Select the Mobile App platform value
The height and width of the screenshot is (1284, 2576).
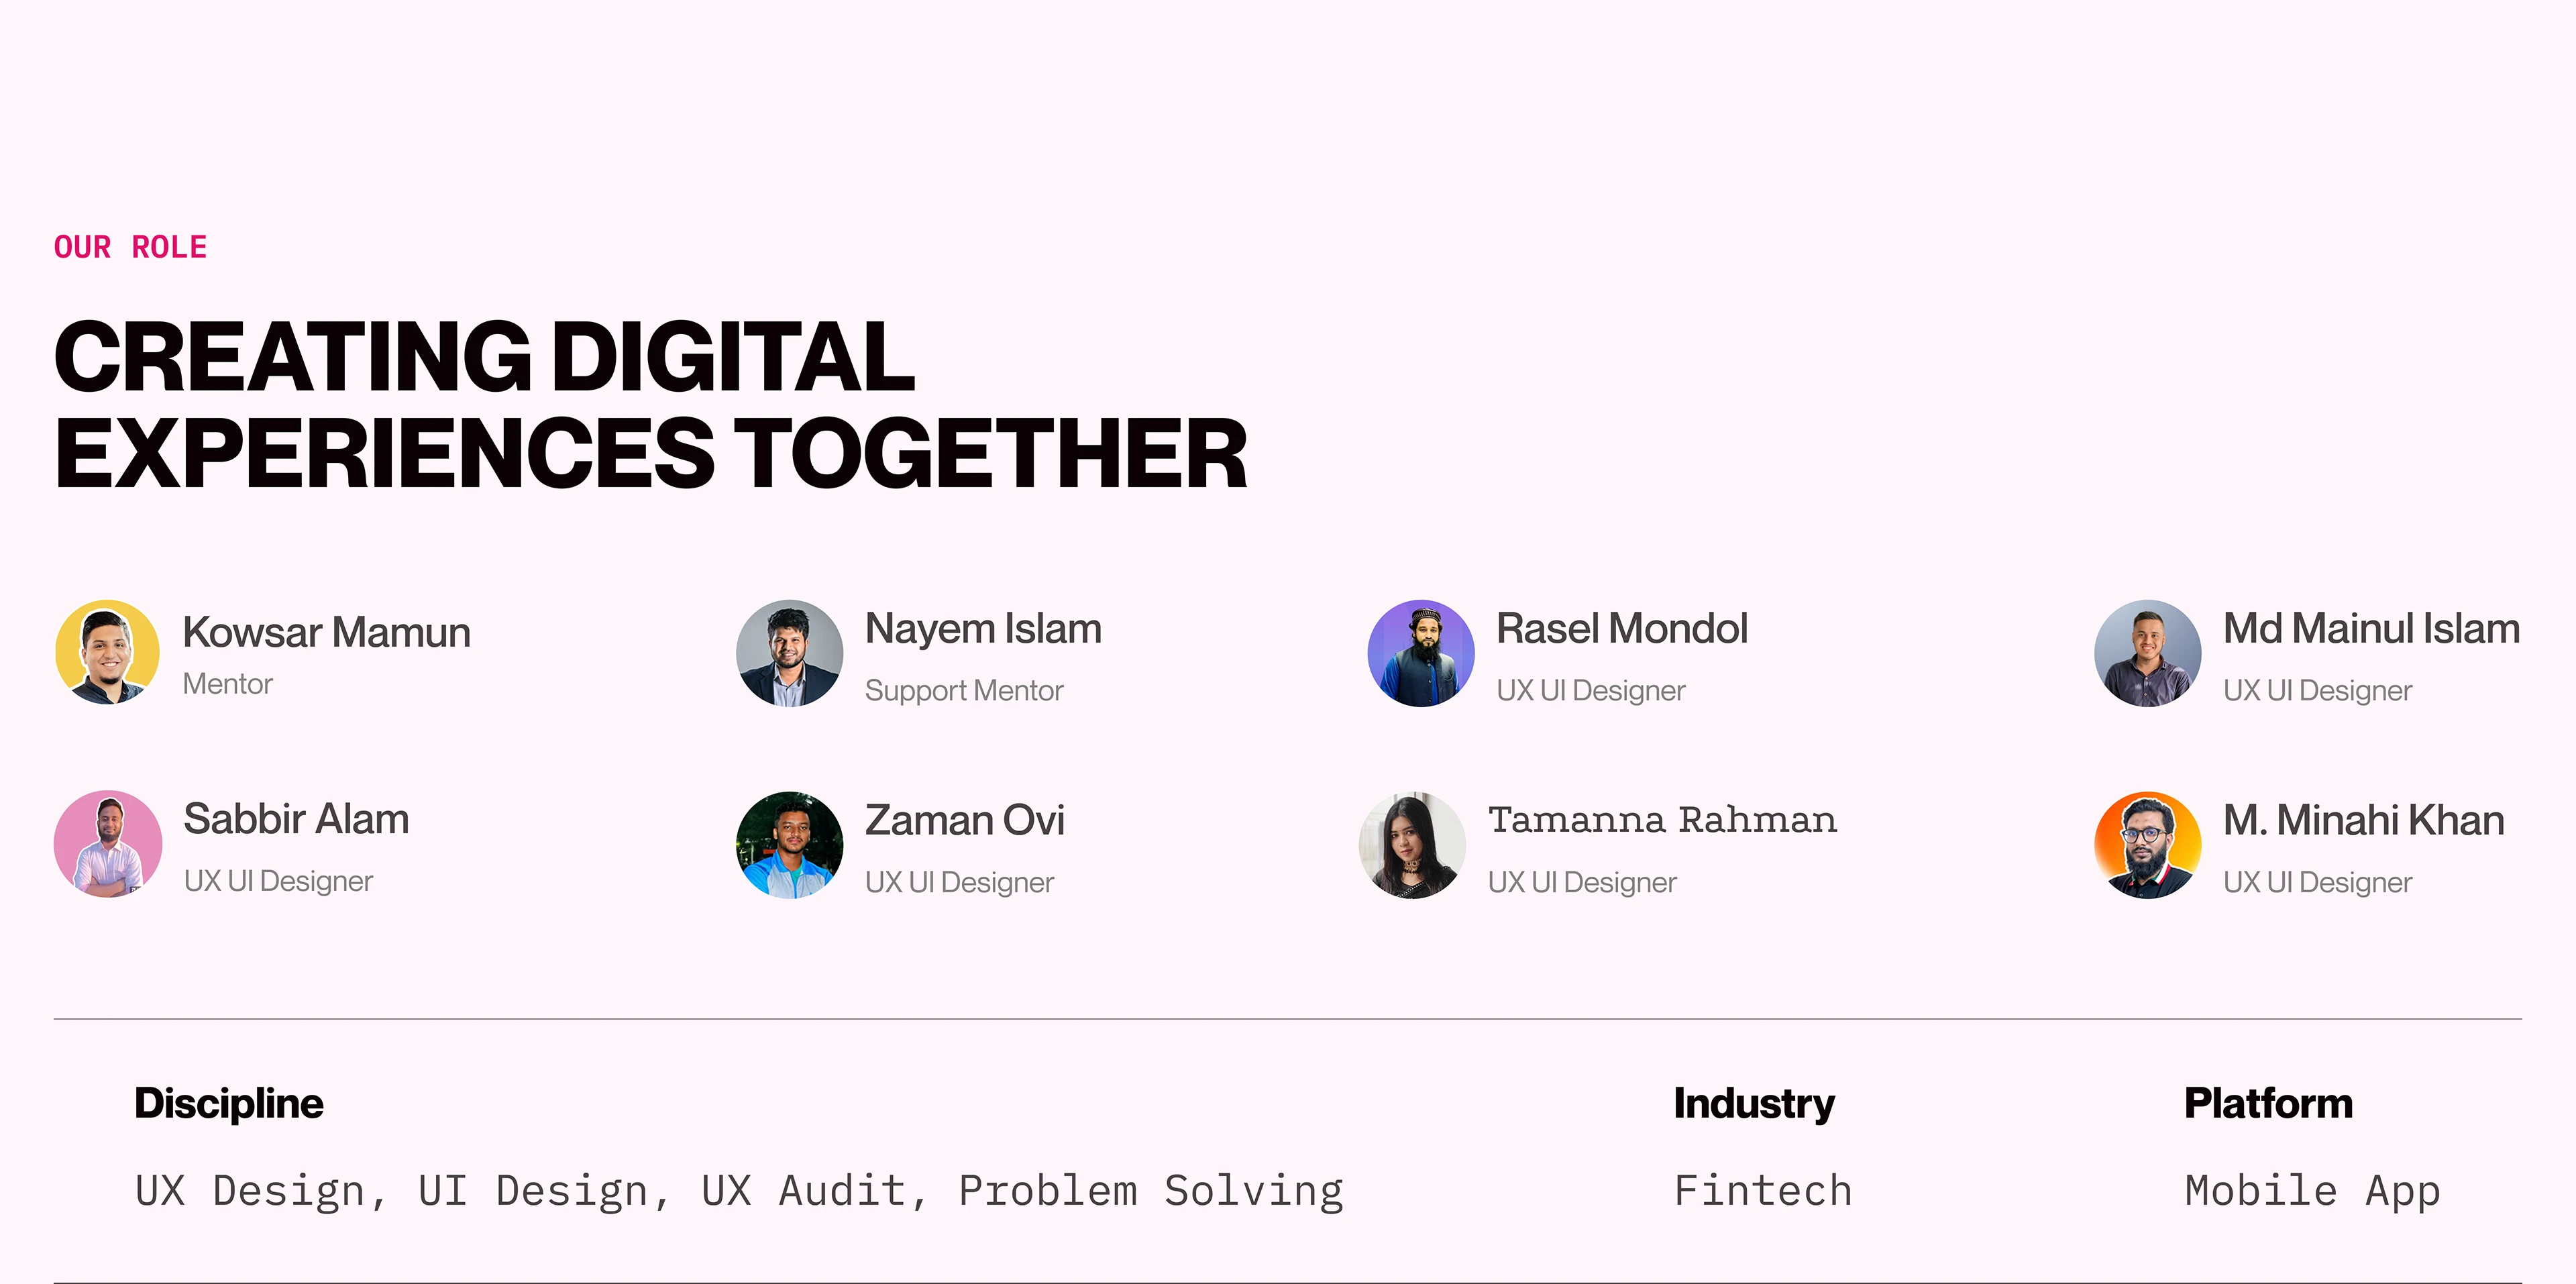pyautogui.click(x=2312, y=1191)
